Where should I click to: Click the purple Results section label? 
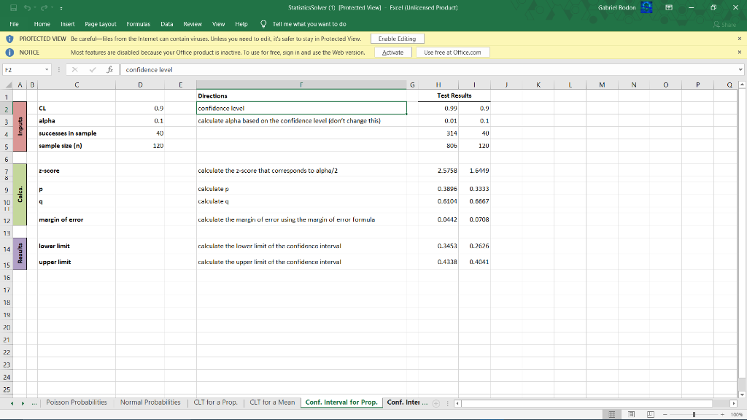coord(20,253)
